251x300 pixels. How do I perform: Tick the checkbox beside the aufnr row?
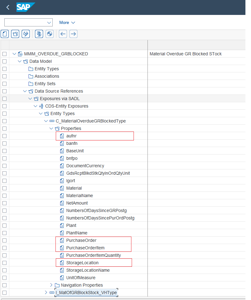pos(5,136)
